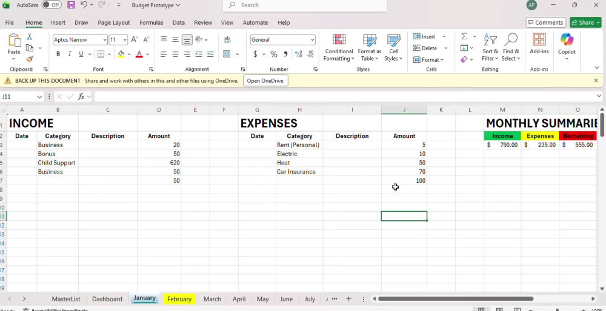Open the font size dropdown
This screenshot has height=311, width=606.
coord(125,40)
